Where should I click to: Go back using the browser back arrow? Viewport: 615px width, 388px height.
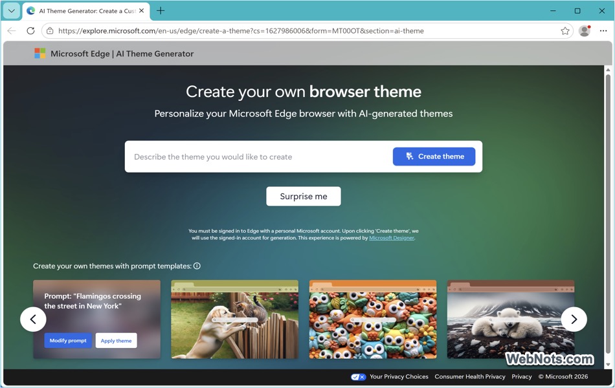[x=12, y=30]
